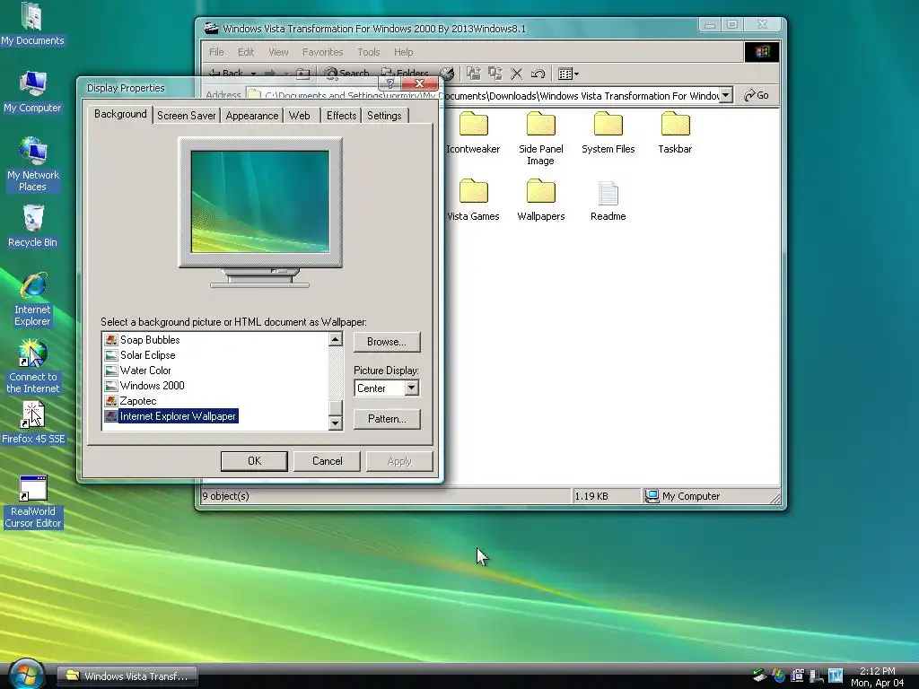Open the Picture Display dropdown

411,388
